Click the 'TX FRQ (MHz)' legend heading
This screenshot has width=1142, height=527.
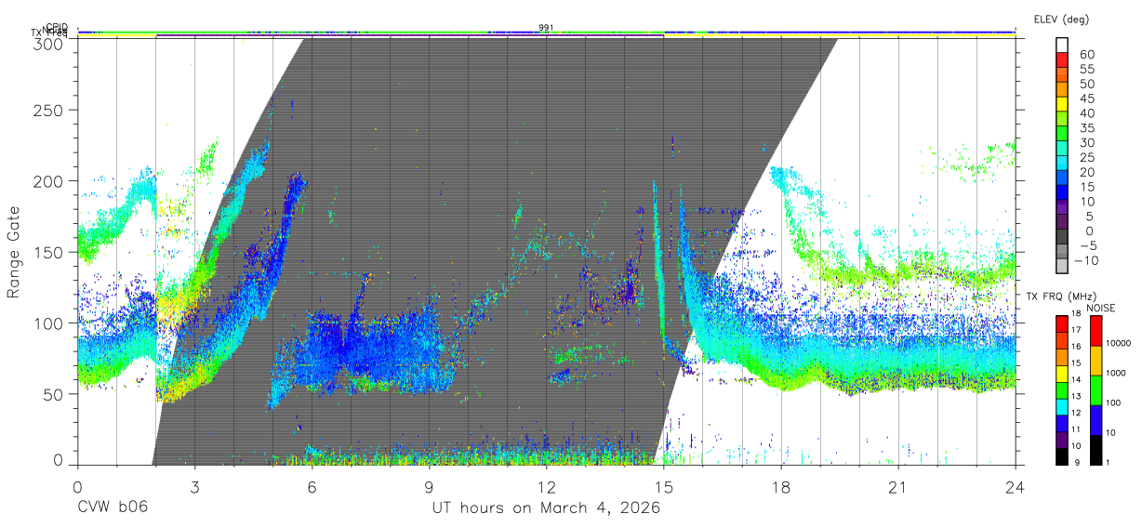click(1059, 296)
